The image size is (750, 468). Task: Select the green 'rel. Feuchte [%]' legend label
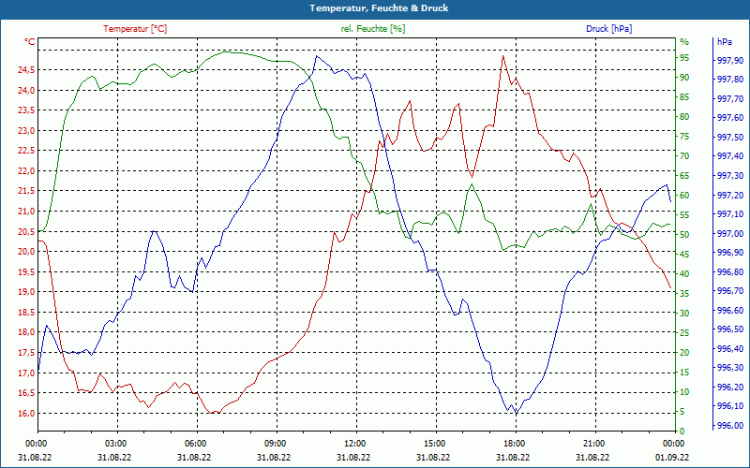373,29
